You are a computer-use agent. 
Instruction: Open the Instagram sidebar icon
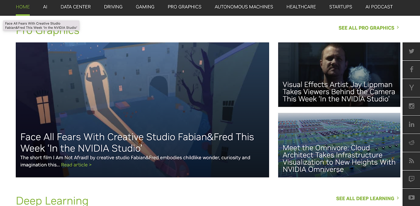[411, 106]
